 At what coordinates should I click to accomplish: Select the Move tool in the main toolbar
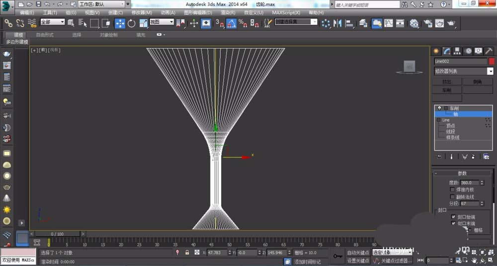[120, 23]
